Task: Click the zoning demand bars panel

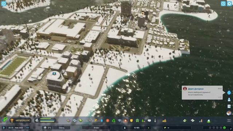Action: click(x=45, y=120)
